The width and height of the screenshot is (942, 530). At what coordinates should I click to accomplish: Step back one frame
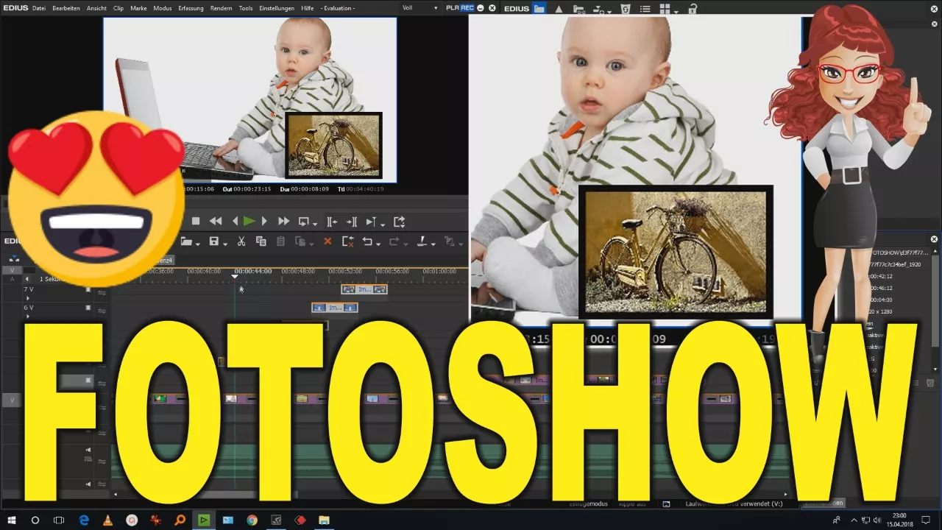[235, 221]
